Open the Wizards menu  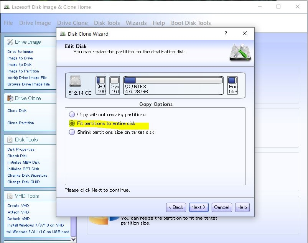click(x=136, y=23)
